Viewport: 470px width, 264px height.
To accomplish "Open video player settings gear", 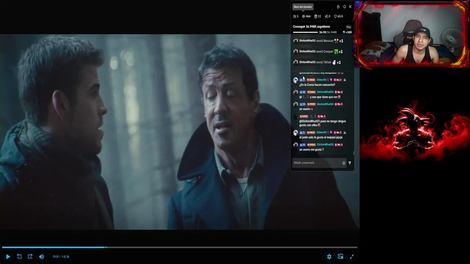I will tap(329, 257).
